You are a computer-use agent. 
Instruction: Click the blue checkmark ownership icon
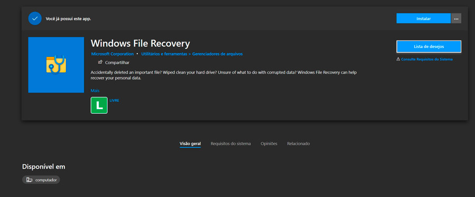pos(35,18)
